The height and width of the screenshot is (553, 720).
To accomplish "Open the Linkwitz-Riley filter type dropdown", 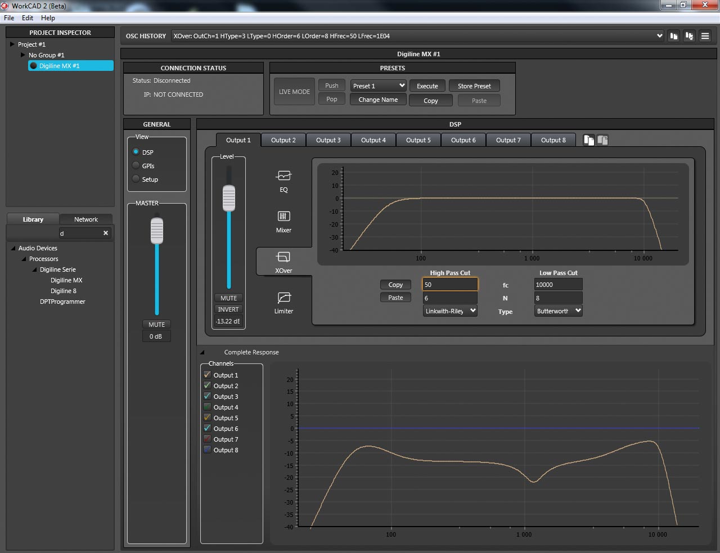I will pos(450,311).
